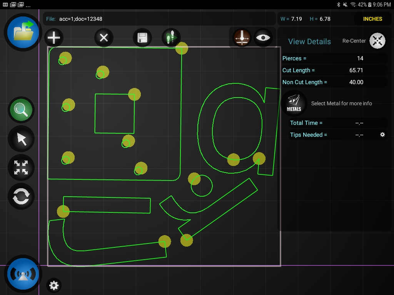Image resolution: width=394 pixels, height=295 pixels.
Task: Open the Metals selection icon
Action: (294, 104)
